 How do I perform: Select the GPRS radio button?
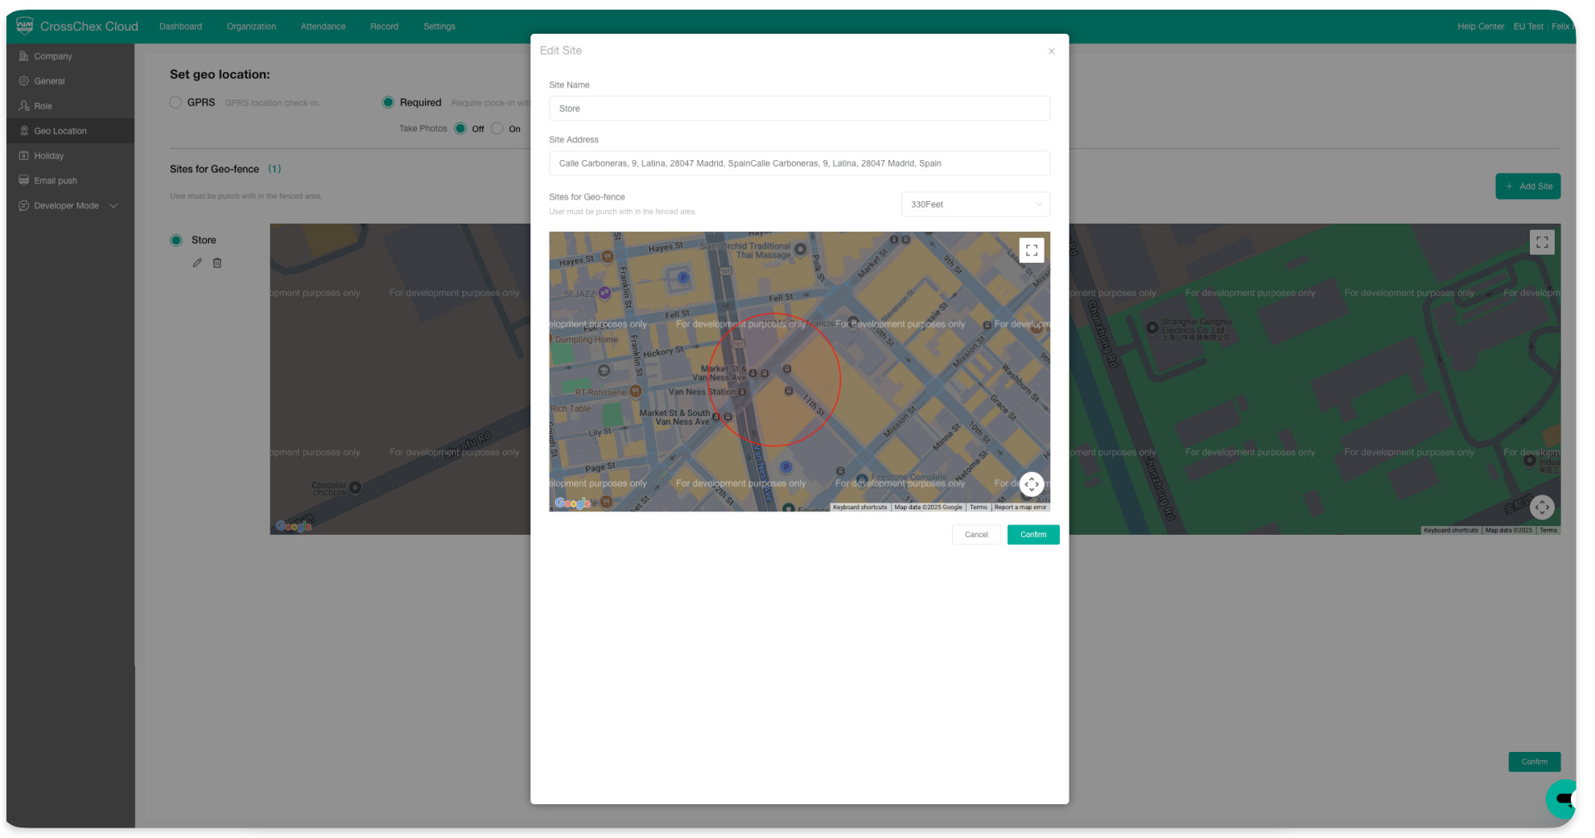pyautogui.click(x=175, y=102)
